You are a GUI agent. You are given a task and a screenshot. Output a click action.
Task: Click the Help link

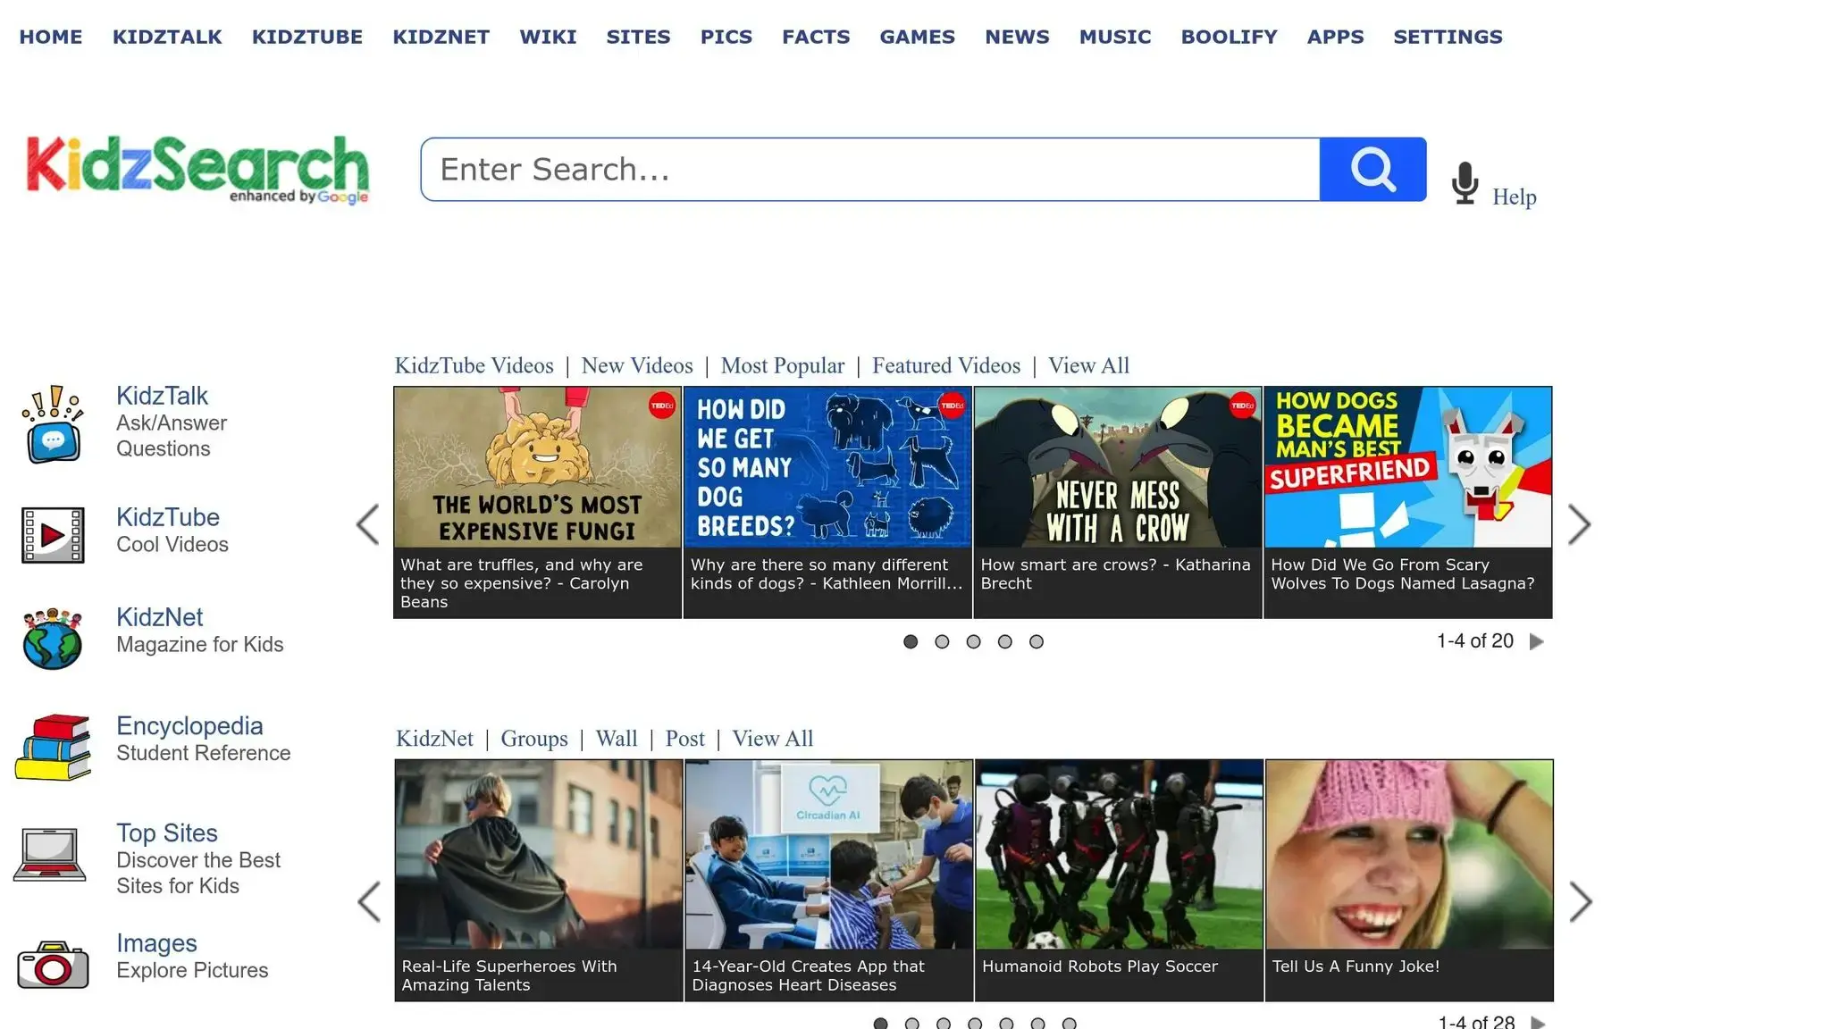(1514, 197)
